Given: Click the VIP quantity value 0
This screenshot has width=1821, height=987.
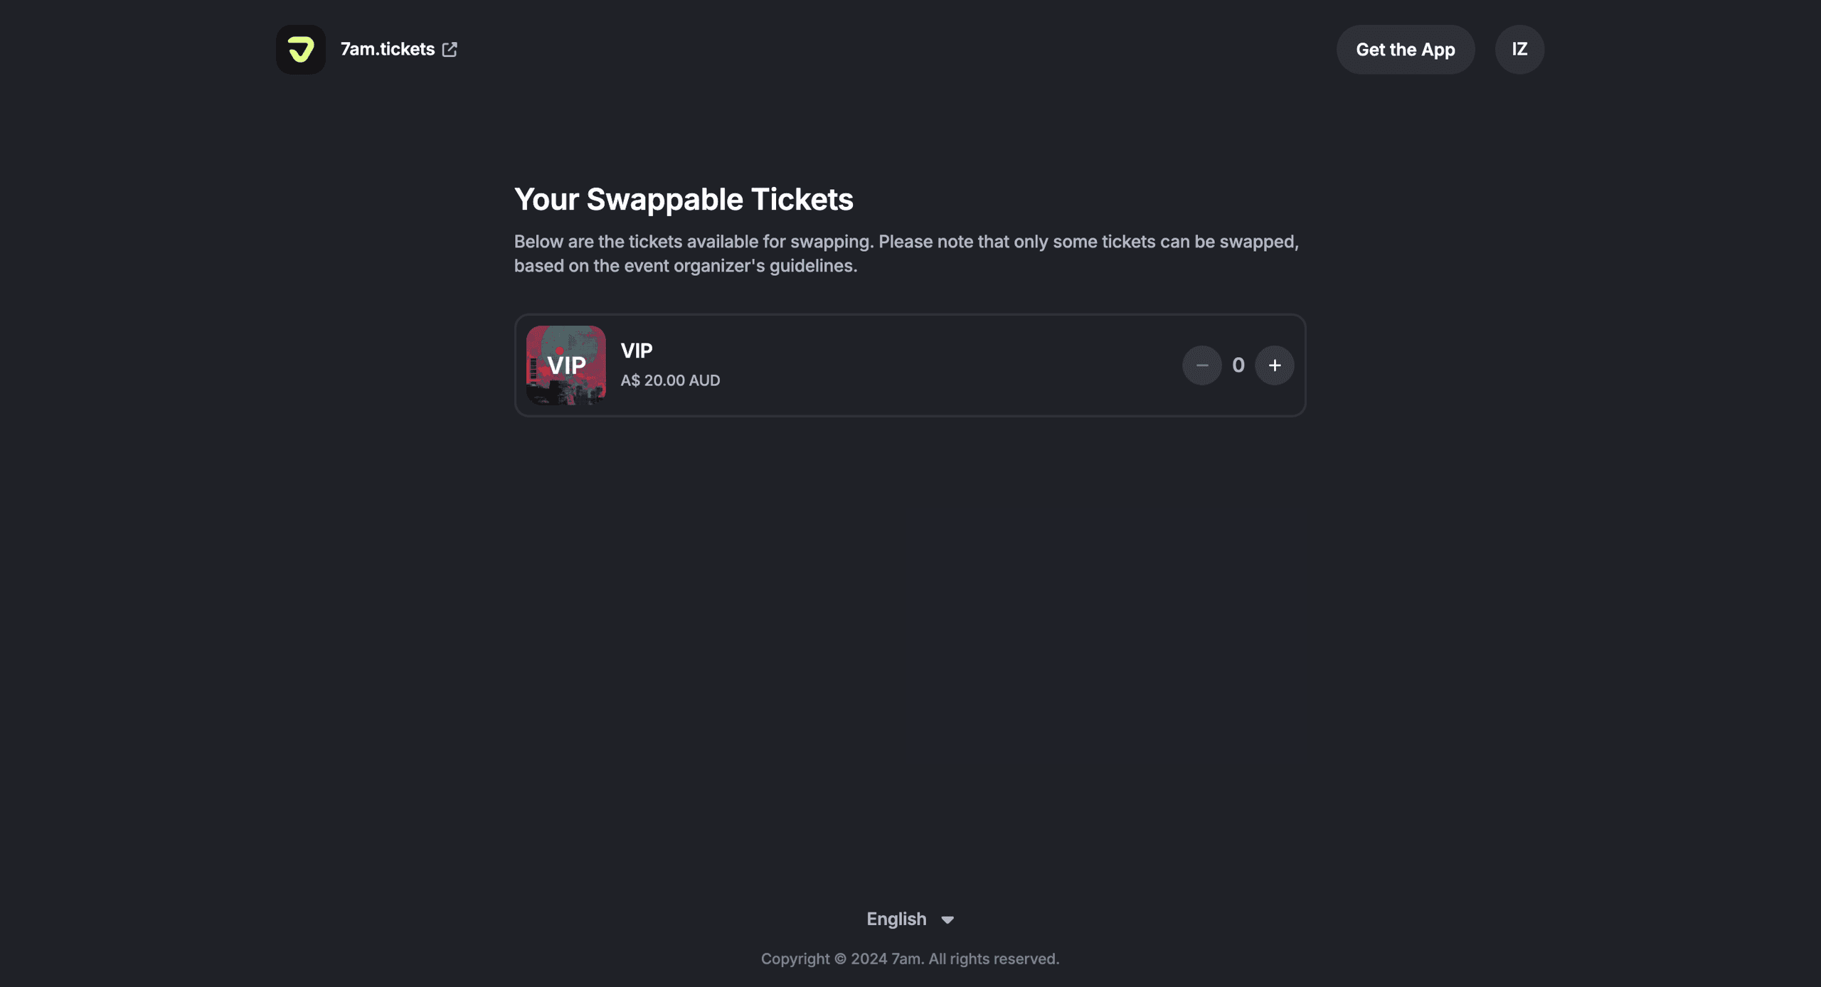Looking at the screenshot, I should click(1238, 366).
